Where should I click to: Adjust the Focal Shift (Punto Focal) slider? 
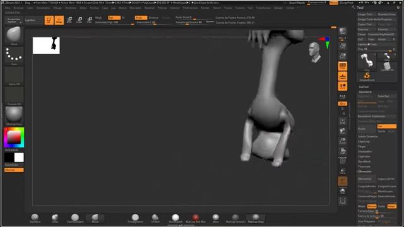[x=195, y=18]
